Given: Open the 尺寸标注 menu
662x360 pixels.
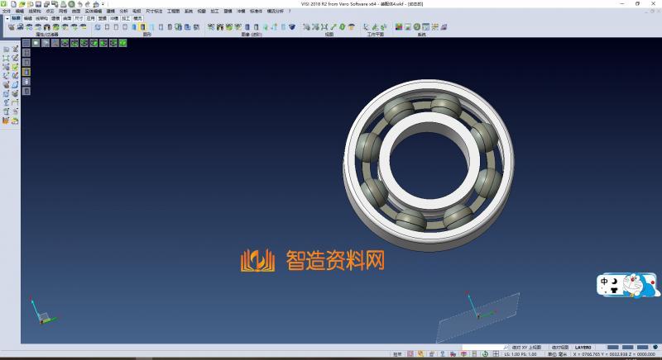Looking at the screenshot, I should click(x=154, y=11).
